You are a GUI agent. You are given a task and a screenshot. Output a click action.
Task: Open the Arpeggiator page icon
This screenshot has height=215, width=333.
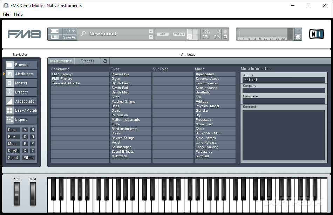pyautogui.click(x=9, y=101)
